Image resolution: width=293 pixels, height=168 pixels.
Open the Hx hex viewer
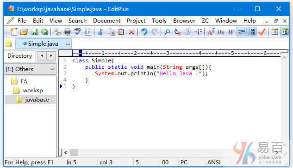(x=221, y=32)
